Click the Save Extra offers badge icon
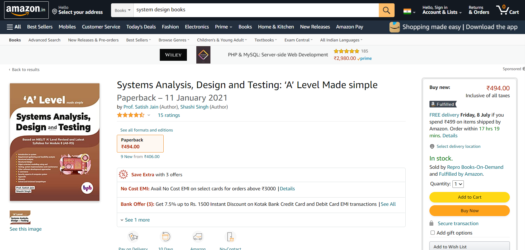 tap(123, 174)
